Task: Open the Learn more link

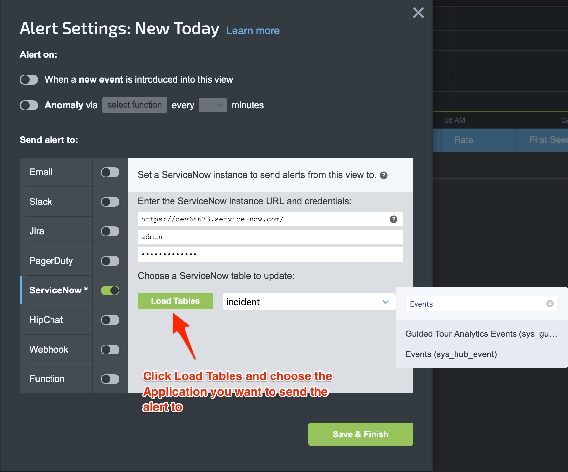Action: (253, 31)
